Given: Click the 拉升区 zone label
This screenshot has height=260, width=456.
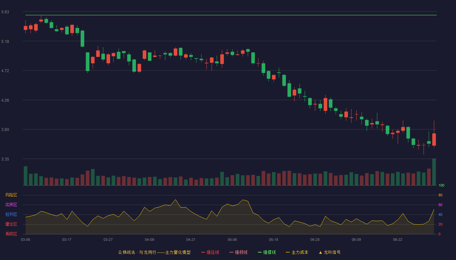Looking at the screenshot, I should 11,214.
